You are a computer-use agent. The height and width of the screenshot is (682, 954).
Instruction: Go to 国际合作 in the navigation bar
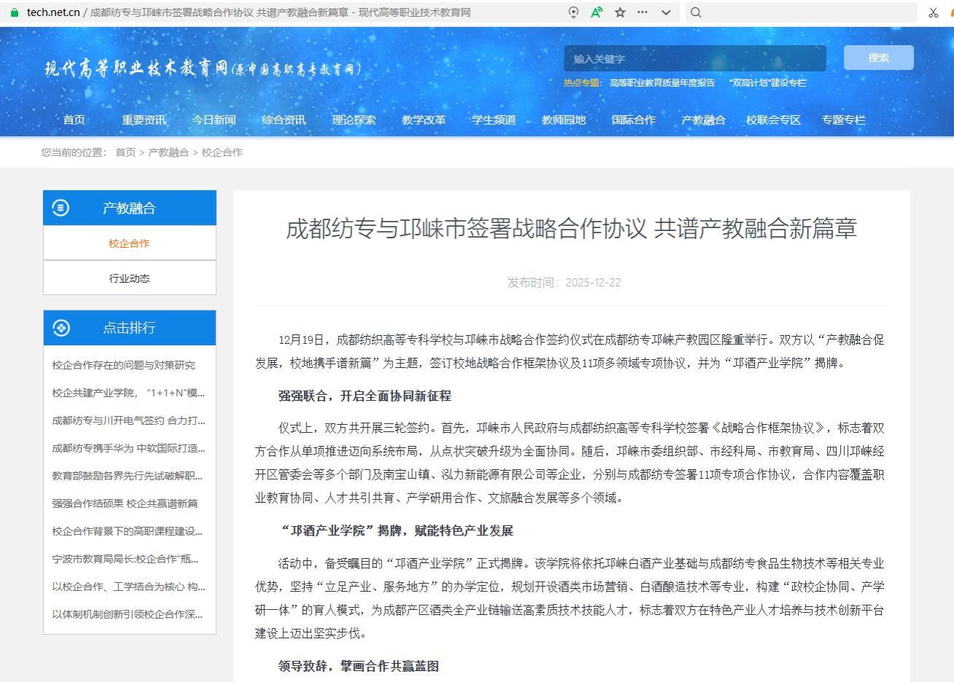633,120
